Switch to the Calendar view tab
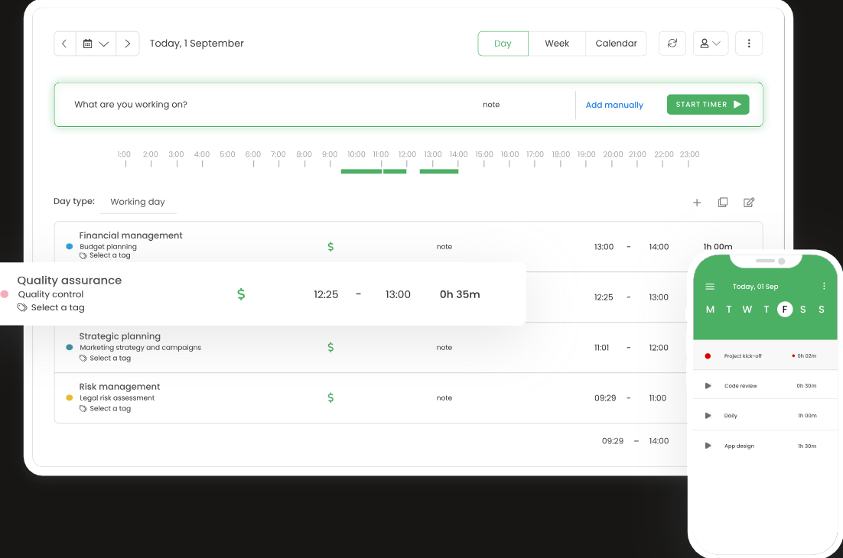 616,44
